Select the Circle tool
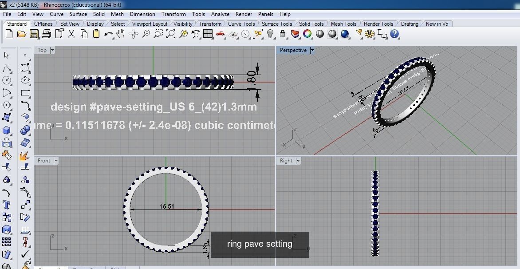Screen dimensions: 520x269 coord(6,80)
